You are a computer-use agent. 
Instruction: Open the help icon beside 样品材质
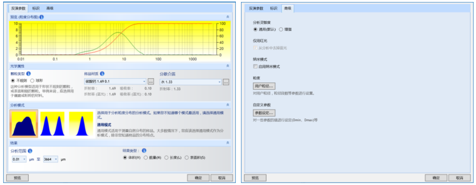tap(102, 74)
